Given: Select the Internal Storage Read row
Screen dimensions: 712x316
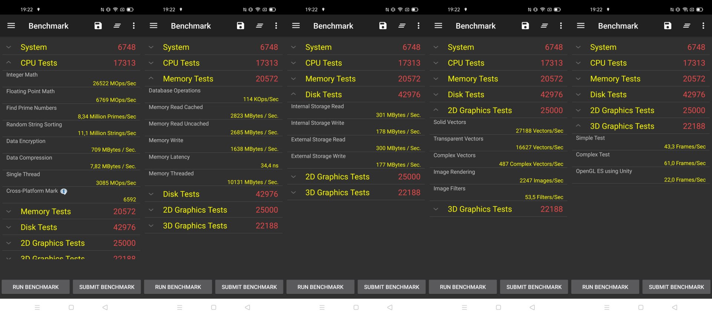Looking at the screenshot, I should 356,111.
